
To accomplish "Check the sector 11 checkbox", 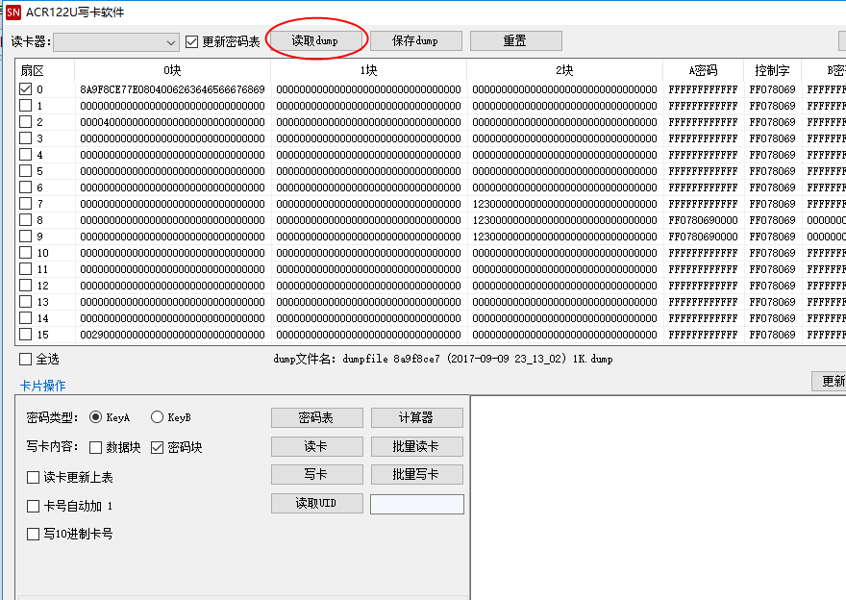I will tap(25, 268).
